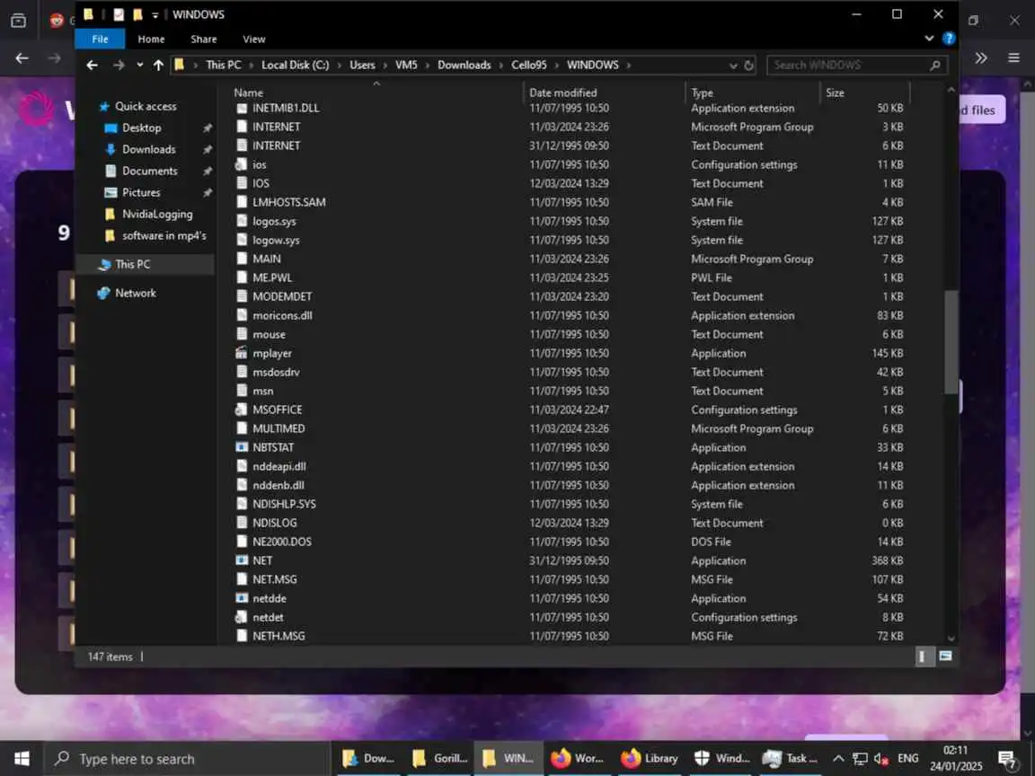Click the Back arrow in Explorer

(x=93, y=65)
